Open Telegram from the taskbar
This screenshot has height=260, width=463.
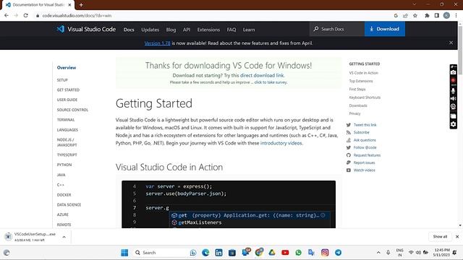click(338, 253)
